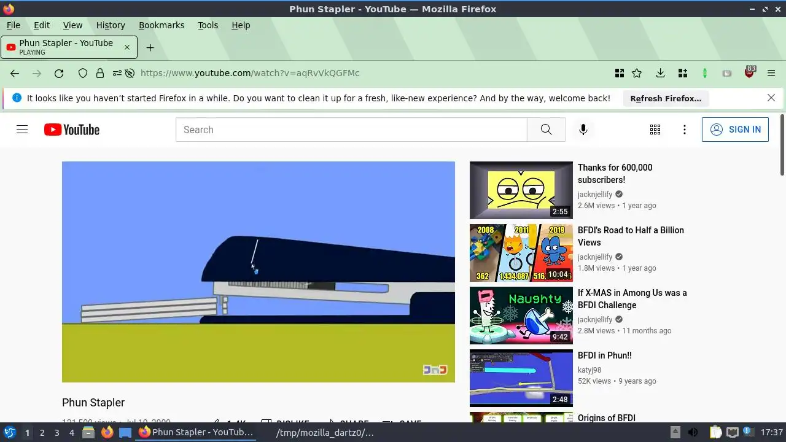The width and height of the screenshot is (786, 442).
Task: Click Thanks for 600,000 subscribers! title
Action: (x=615, y=174)
